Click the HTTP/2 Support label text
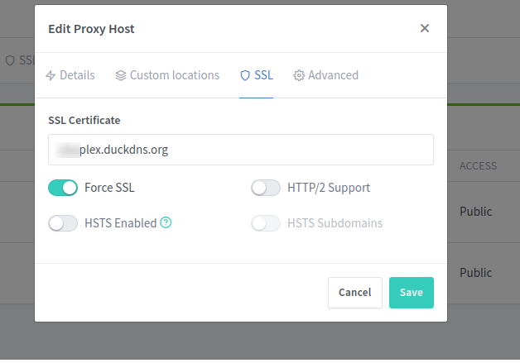This screenshot has width=520, height=363. click(329, 188)
